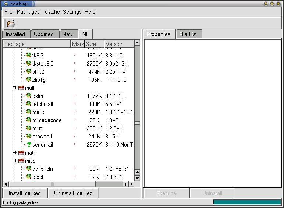Click the zlib1g package icon
Viewport: 284px width, 208px height.
coord(29,80)
